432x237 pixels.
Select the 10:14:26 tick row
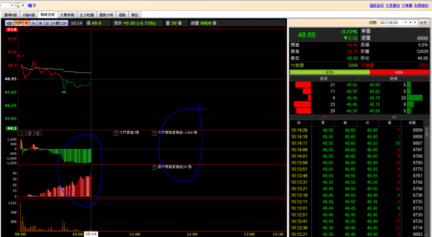click(x=357, y=130)
